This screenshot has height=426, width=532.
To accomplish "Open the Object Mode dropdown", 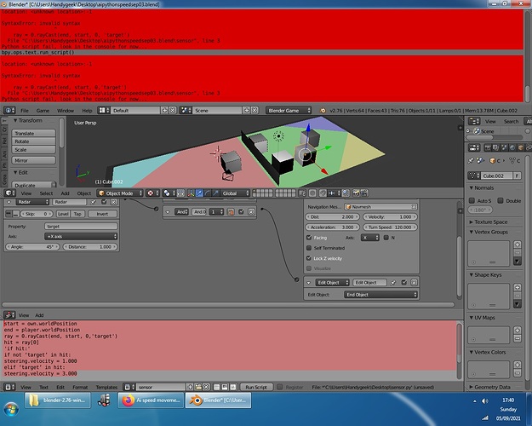I will pyautogui.click(x=121, y=193).
